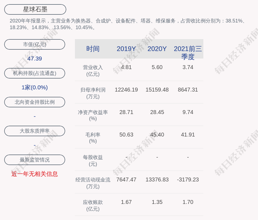The image size is (258, 220).
Task: Click the 1家(0.0%) institutional holding value
Action: (35, 87)
